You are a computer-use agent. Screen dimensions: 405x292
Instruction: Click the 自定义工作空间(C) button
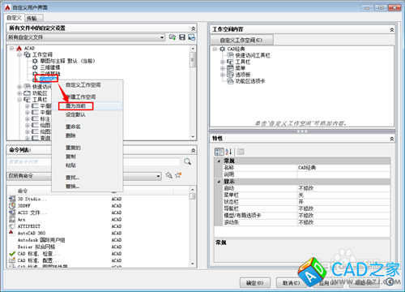(241, 40)
